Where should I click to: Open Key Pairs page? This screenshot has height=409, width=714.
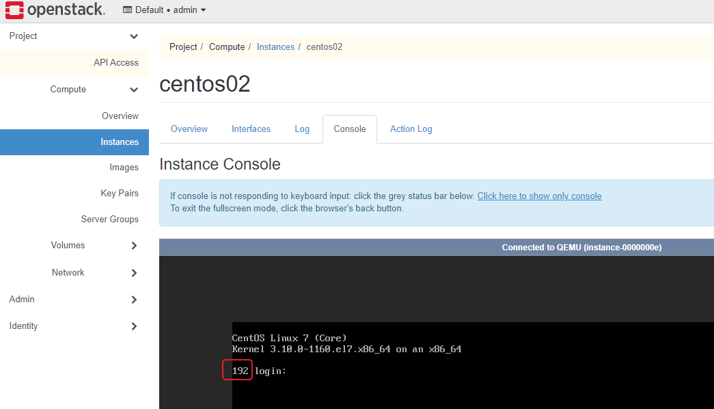tap(119, 194)
